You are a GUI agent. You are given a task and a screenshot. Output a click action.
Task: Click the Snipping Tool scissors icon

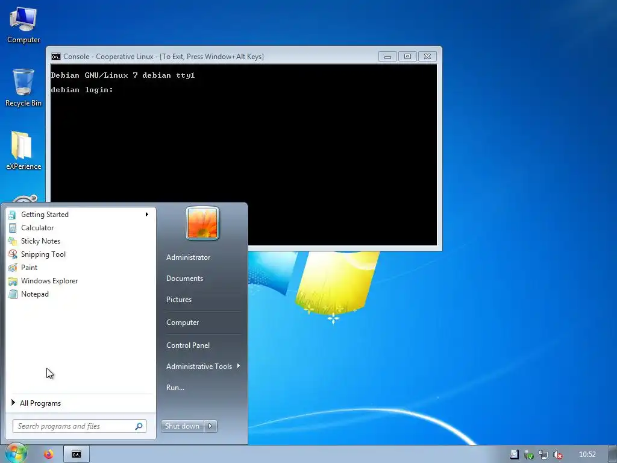pyautogui.click(x=13, y=254)
